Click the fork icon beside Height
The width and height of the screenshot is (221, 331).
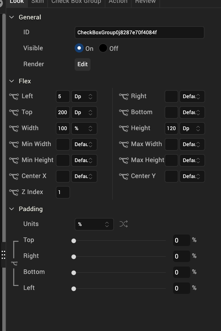click(x=124, y=128)
